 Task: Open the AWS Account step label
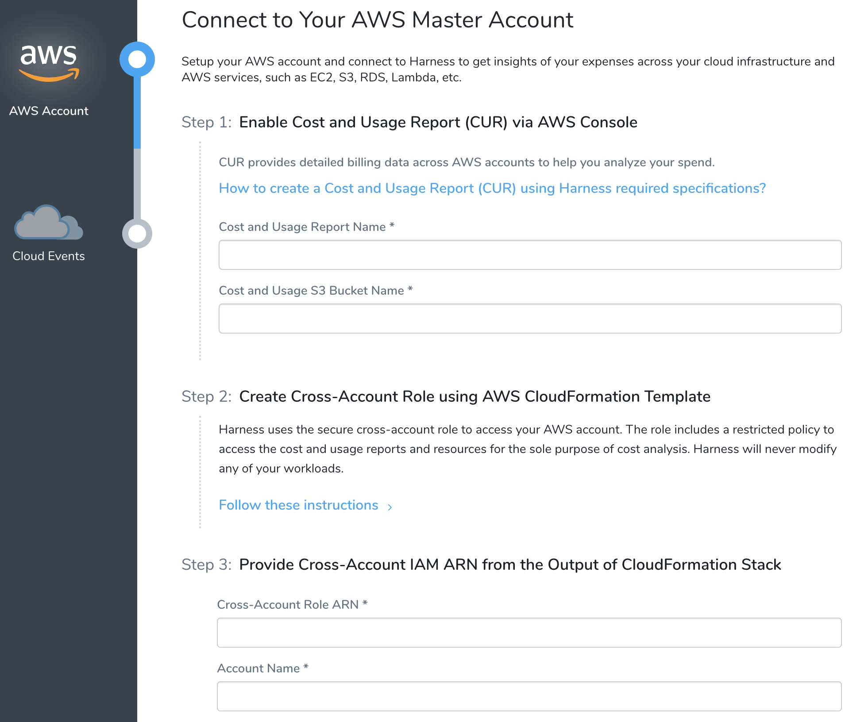click(49, 111)
